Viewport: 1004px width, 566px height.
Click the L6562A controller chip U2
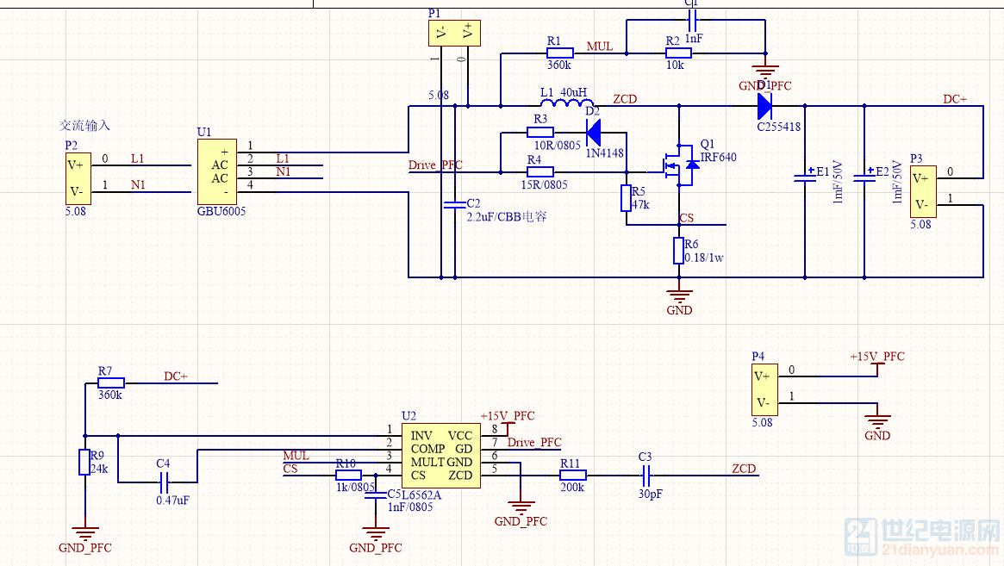441,456
